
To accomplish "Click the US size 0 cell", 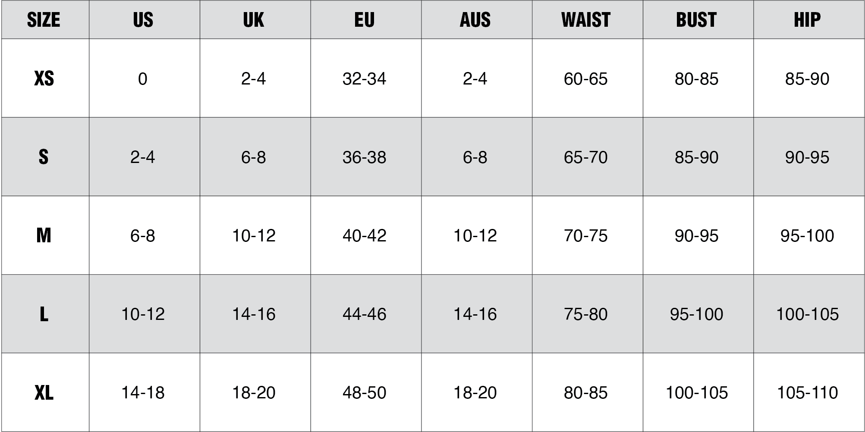I will pos(143,79).
